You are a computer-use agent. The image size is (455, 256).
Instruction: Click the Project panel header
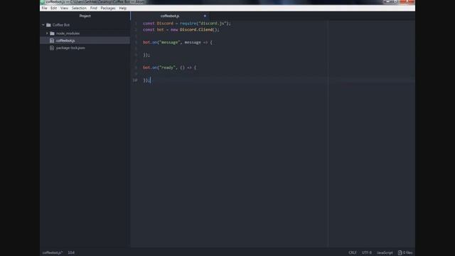[x=85, y=16]
